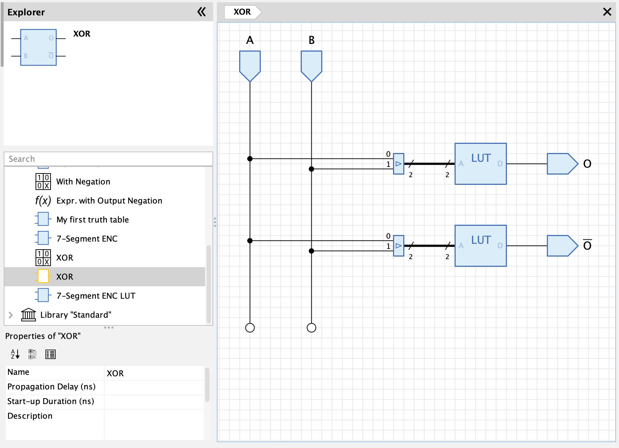Screen dimensions: 619x448
Task: Grab the explorer tree vertical scrollbar
Action: [209, 284]
